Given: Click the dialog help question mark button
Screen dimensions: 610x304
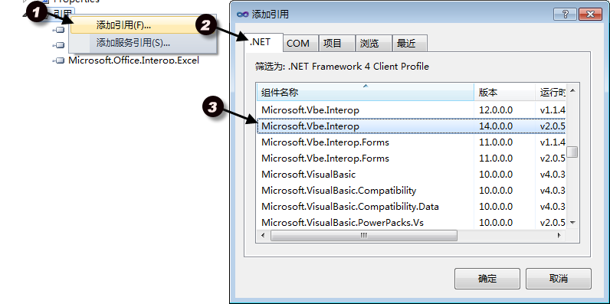Looking at the screenshot, I should tap(565, 15).
